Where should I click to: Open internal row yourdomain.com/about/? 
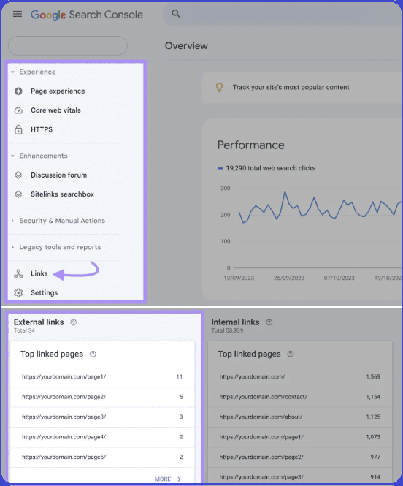coord(300,417)
